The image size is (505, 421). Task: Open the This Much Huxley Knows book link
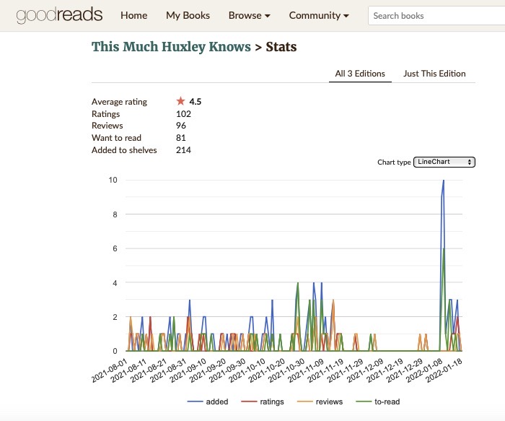(x=170, y=47)
